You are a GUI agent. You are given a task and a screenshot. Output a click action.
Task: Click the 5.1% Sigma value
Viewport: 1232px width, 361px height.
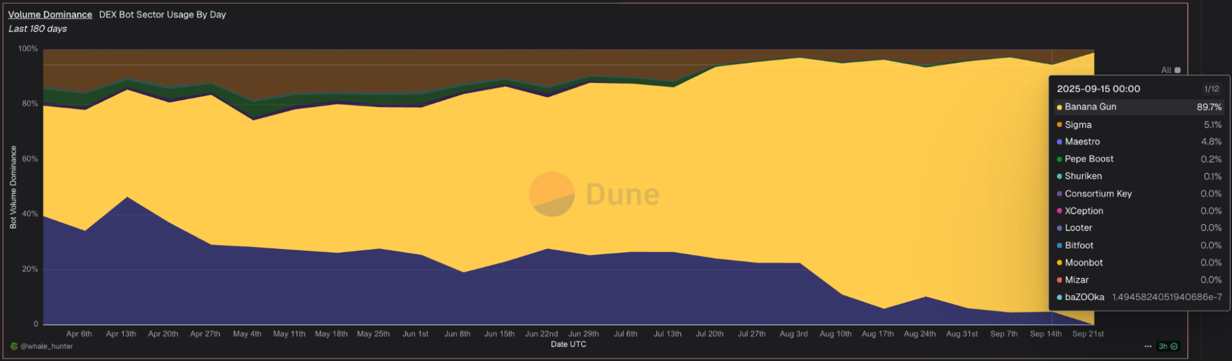point(1213,124)
